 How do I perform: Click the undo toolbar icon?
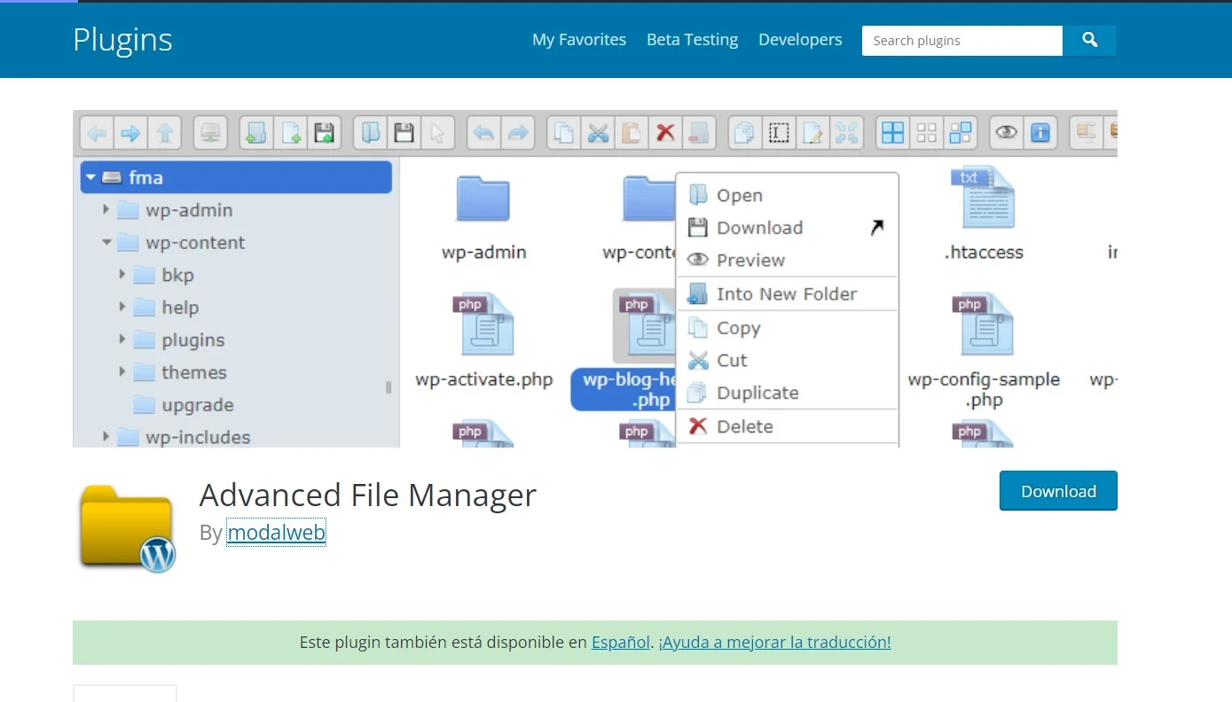coord(483,133)
